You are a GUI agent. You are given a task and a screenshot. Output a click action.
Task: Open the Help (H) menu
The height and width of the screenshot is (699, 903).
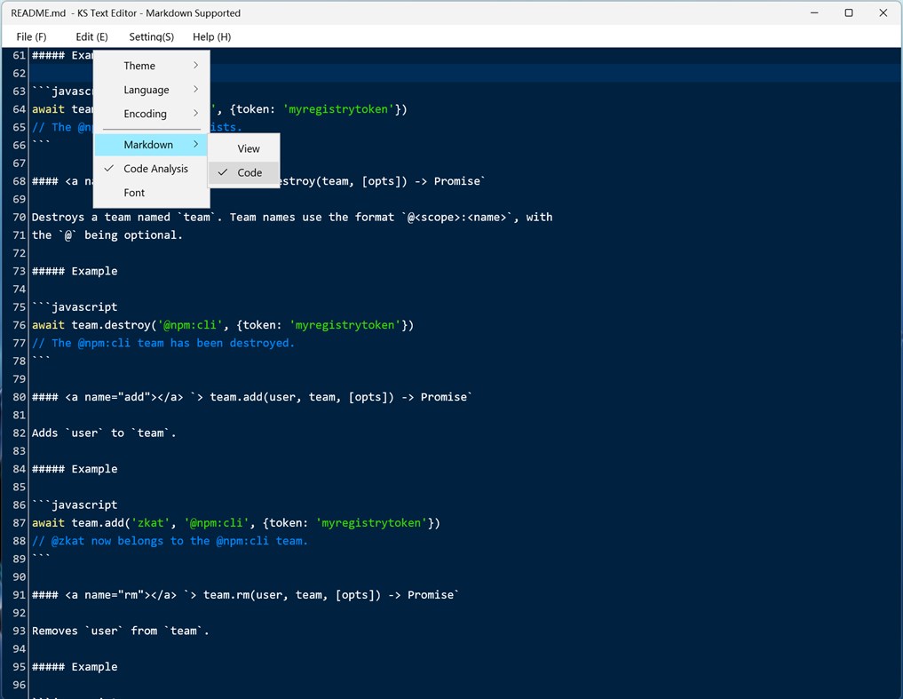point(210,36)
